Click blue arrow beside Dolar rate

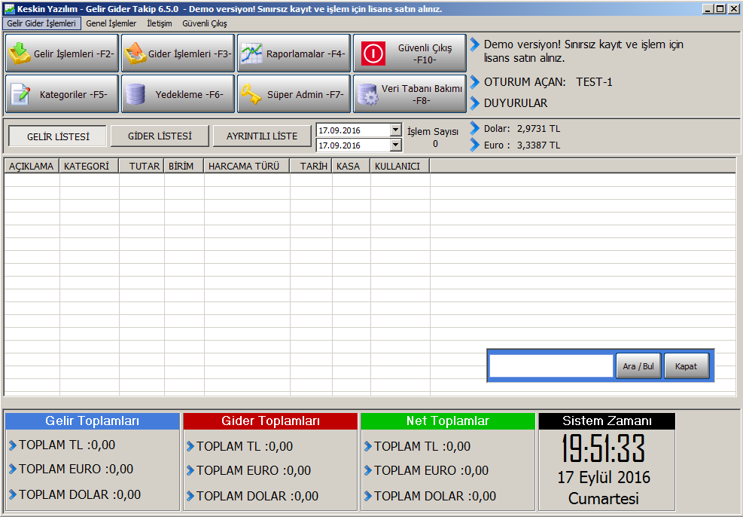(x=475, y=128)
